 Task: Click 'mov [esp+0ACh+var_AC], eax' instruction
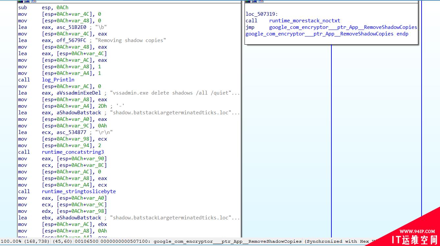pos(63,60)
